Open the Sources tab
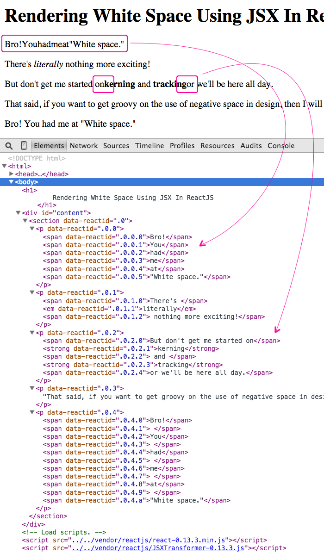 point(116,146)
